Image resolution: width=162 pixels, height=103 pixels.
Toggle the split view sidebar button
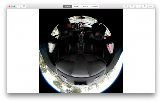pyautogui.click(x=24, y=6)
